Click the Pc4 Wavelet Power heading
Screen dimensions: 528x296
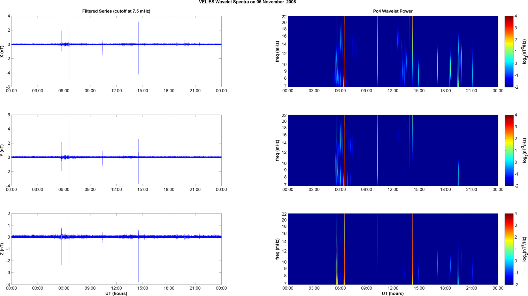[393, 11]
